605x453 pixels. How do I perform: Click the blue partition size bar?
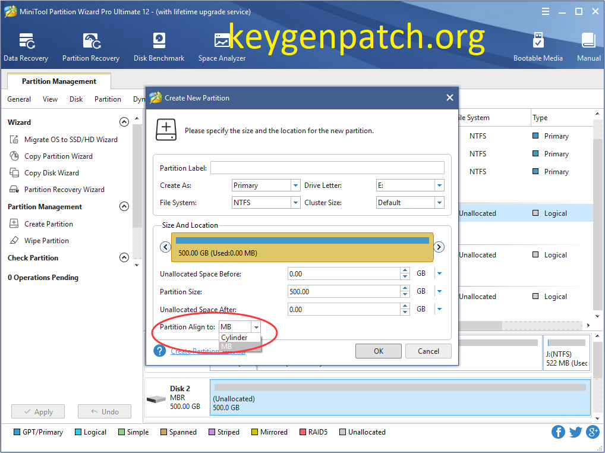(x=302, y=240)
